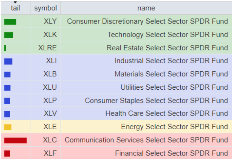Select the XLU symbol cell
The image size is (232, 159).
[x=50, y=87]
